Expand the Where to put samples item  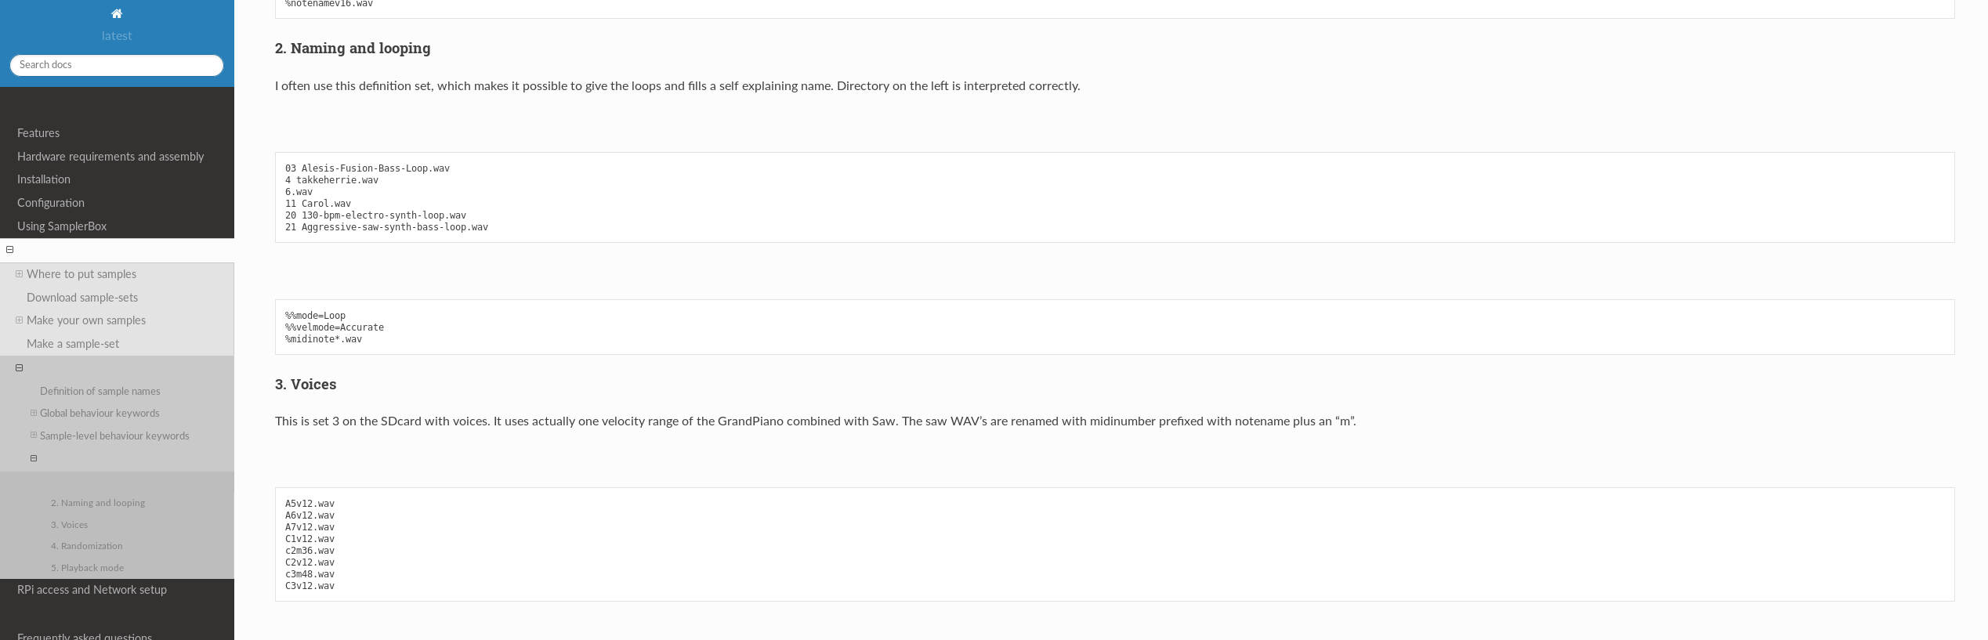click(19, 274)
